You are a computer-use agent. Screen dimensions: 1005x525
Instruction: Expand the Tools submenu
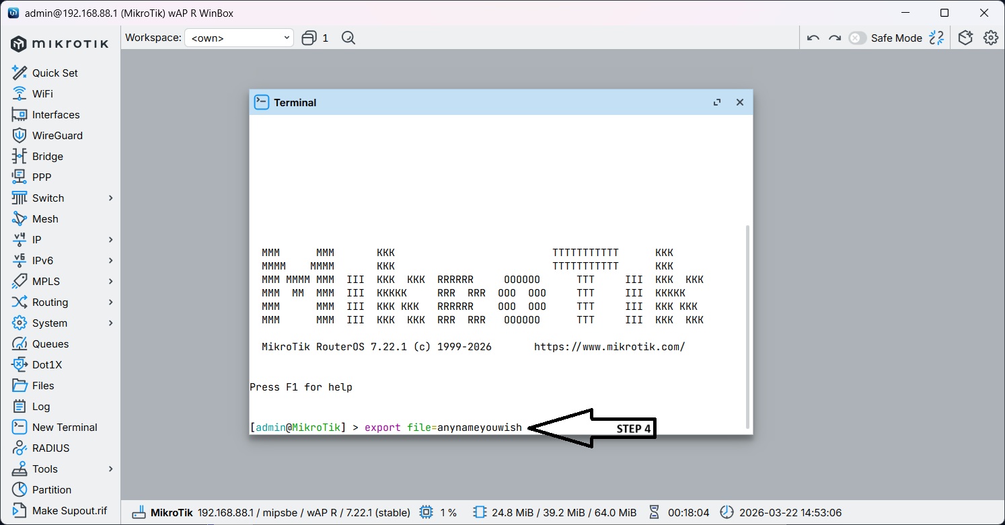pyautogui.click(x=111, y=469)
